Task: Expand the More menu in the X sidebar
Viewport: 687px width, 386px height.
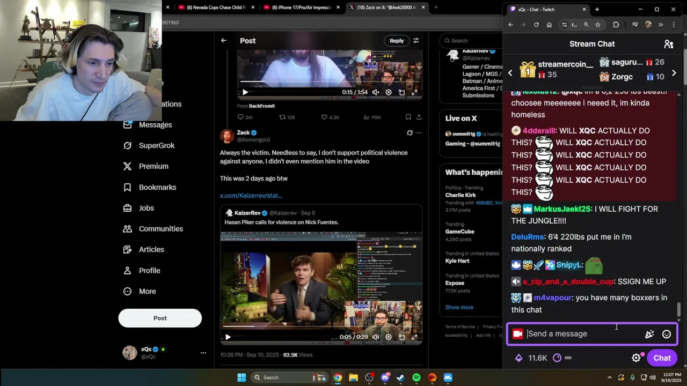Action: [x=140, y=292]
